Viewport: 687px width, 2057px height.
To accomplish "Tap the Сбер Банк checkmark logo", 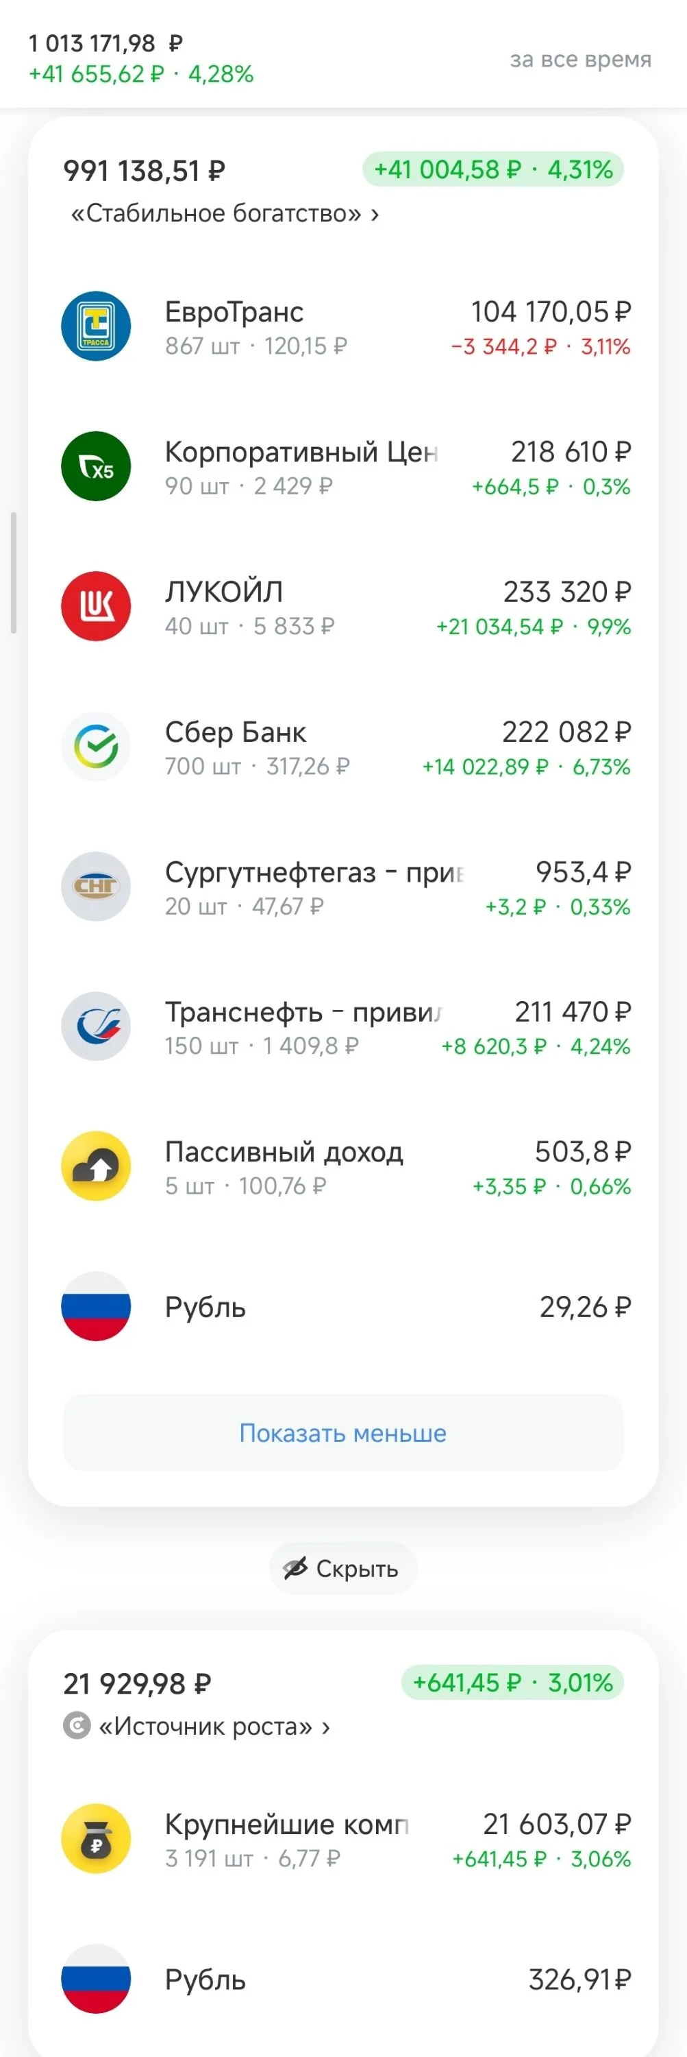I will [x=96, y=747].
